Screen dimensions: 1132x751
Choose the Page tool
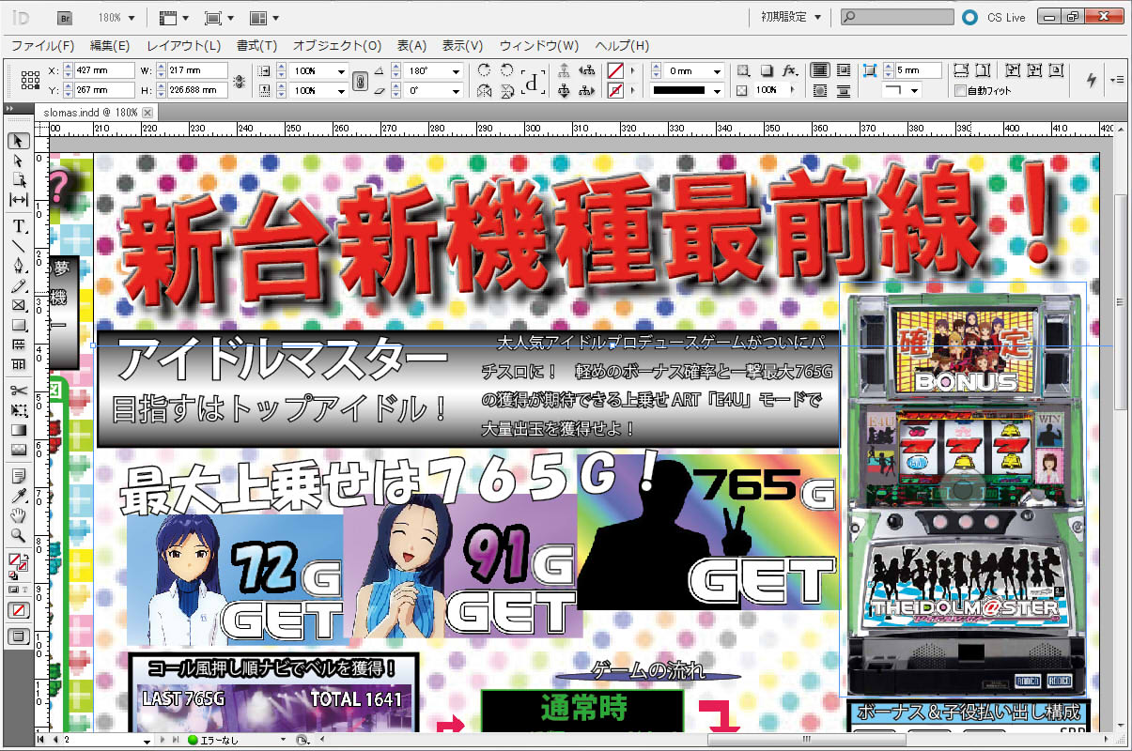point(18,180)
